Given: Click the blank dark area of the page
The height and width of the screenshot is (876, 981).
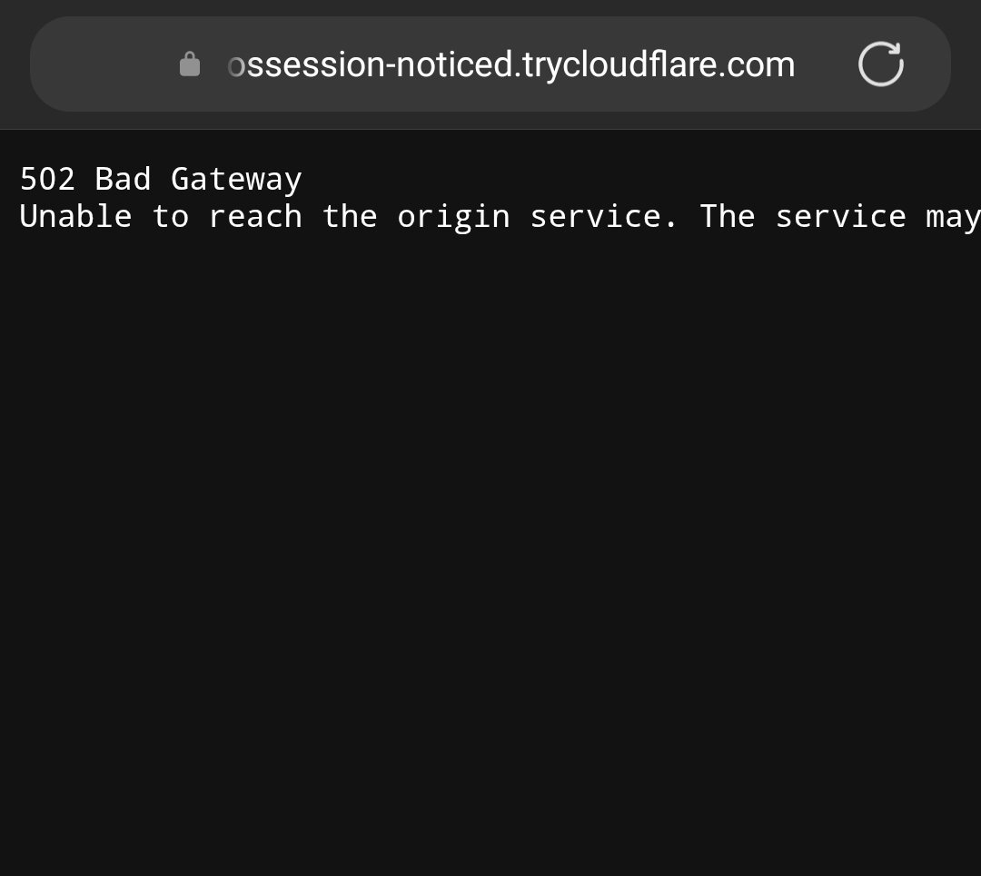Looking at the screenshot, I should 490,545.
